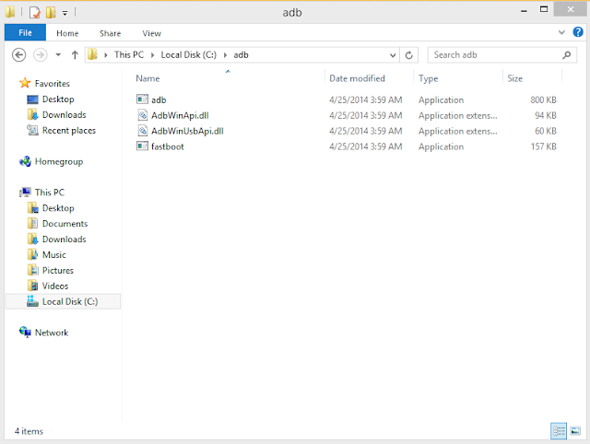Expand the chevron before This PC breadcrumb
590x444 pixels.
(x=106, y=55)
